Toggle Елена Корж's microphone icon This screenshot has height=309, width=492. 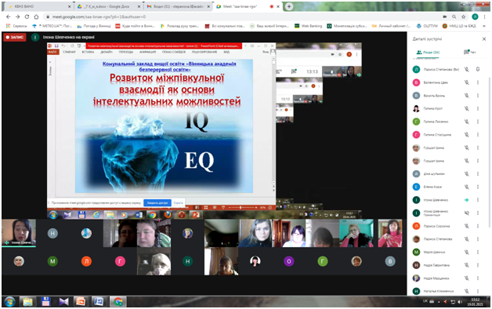click(x=467, y=187)
